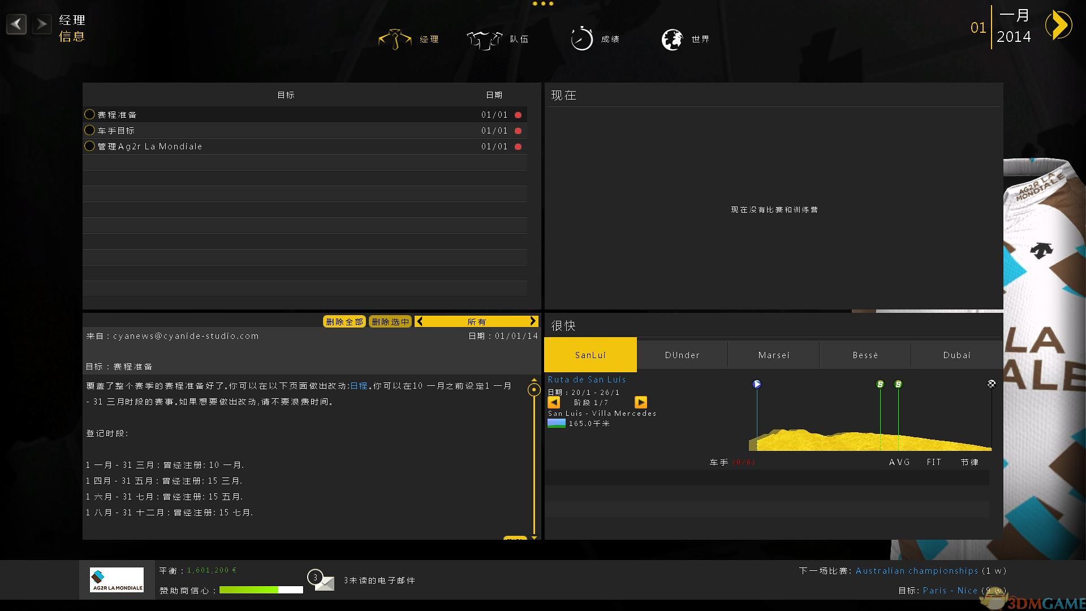
Task: Click the blue start marker on stage profile
Action: point(757,384)
